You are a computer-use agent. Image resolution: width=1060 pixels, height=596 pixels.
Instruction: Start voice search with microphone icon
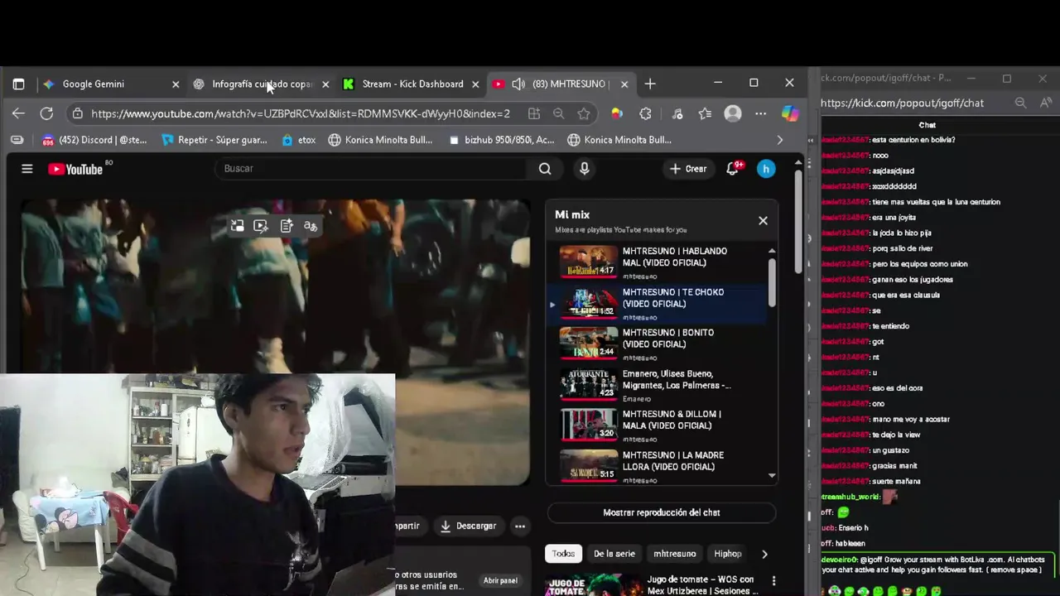[x=585, y=169]
